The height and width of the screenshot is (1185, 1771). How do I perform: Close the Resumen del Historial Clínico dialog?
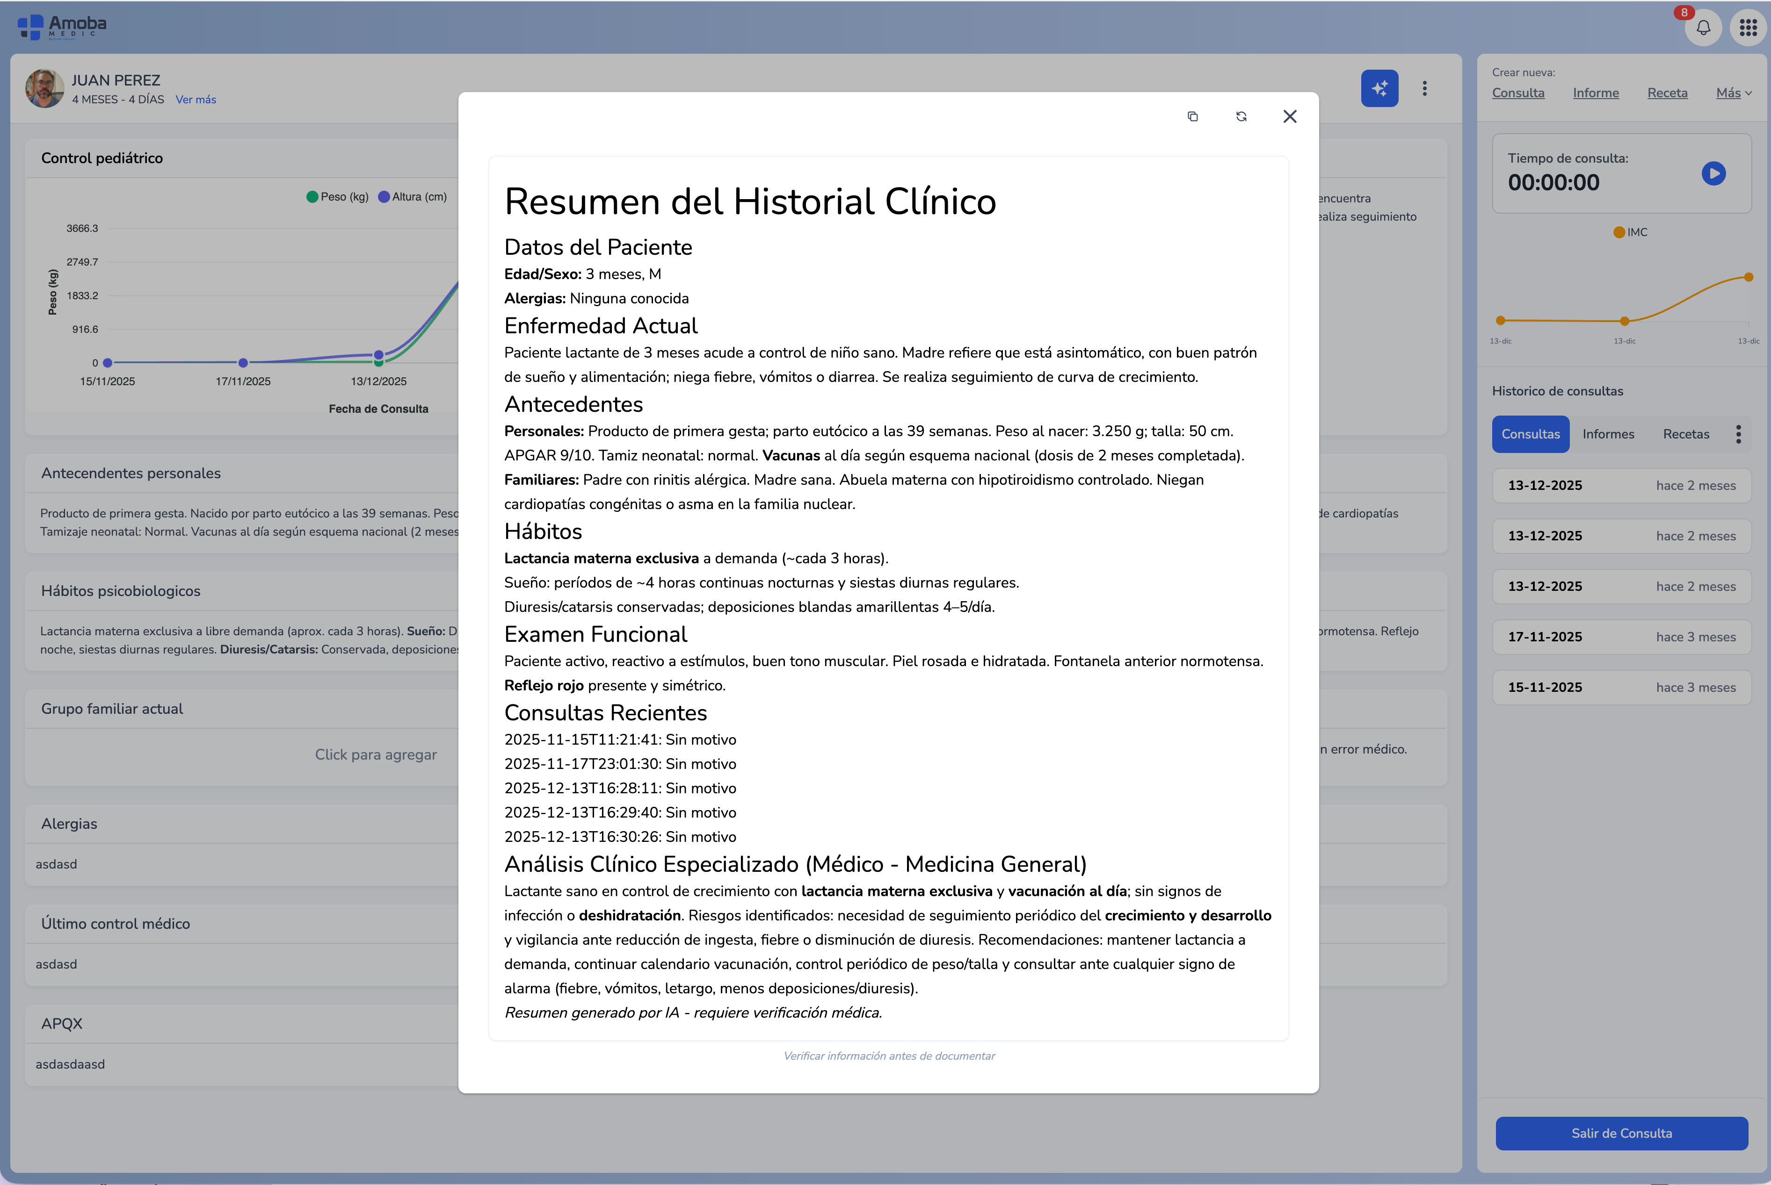[1289, 116]
